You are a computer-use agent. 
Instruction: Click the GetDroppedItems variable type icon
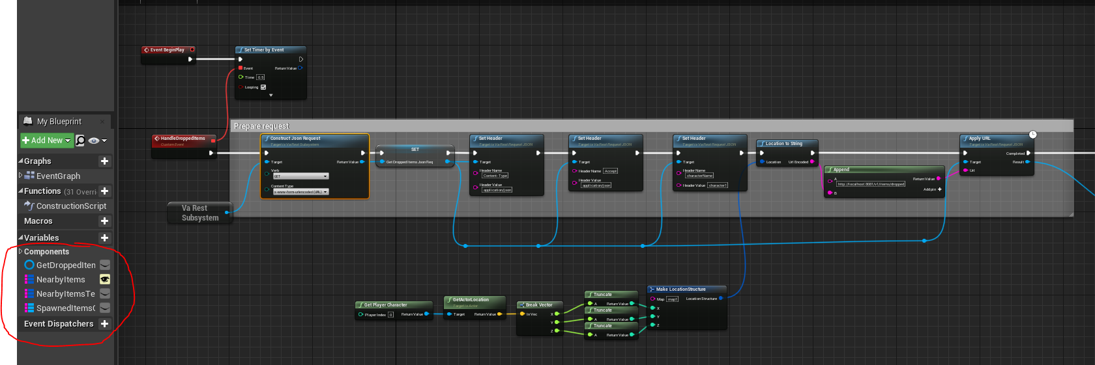coord(29,265)
